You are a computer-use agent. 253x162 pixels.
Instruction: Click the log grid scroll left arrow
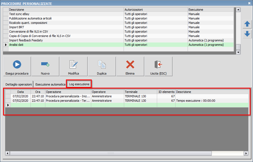(x=7, y=153)
